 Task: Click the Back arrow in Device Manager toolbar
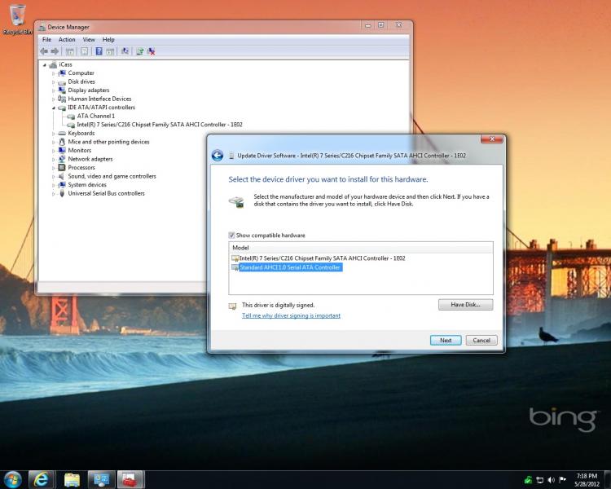tap(44, 51)
